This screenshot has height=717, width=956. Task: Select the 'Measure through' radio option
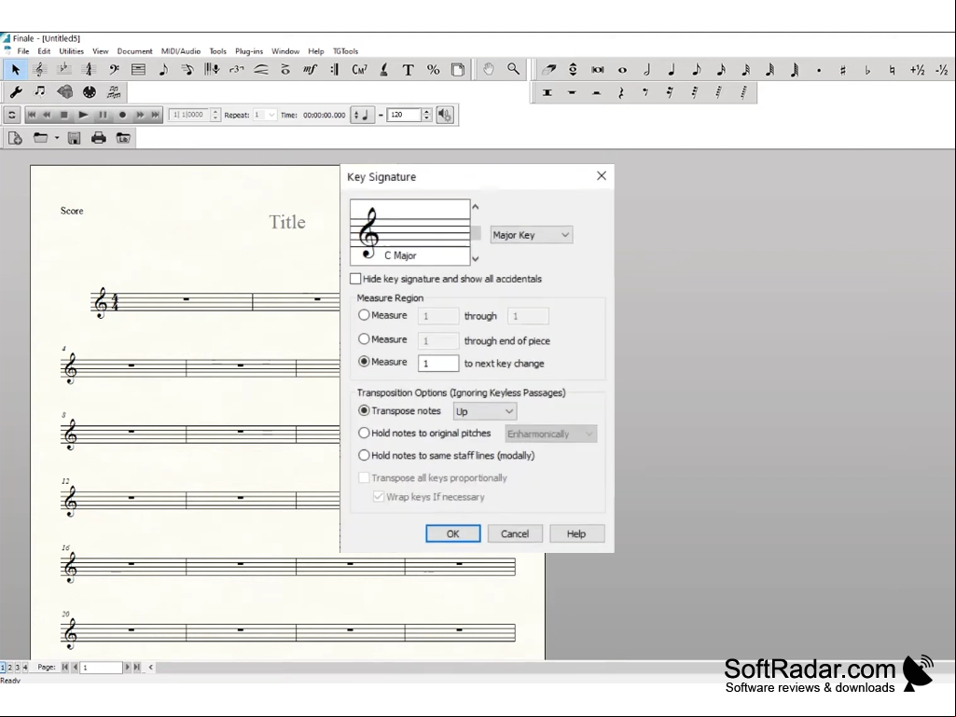tap(364, 315)
